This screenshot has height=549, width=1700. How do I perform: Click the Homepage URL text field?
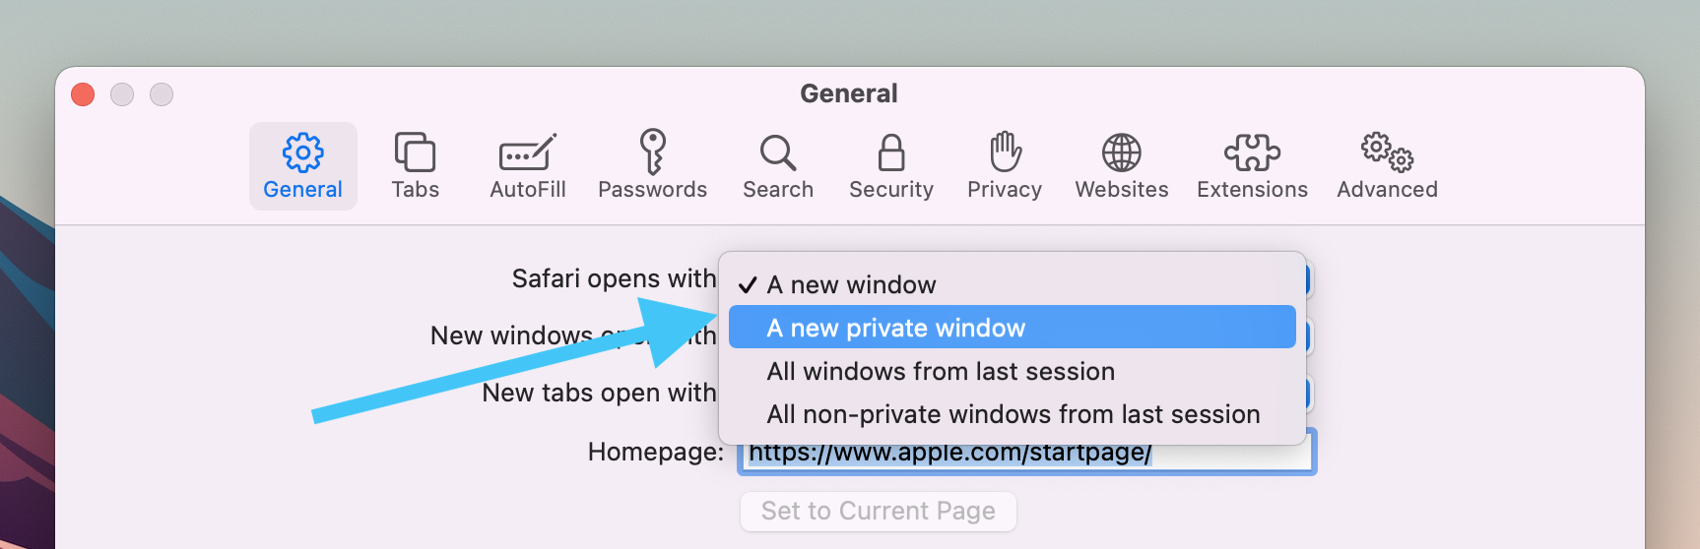[1231, 456]
